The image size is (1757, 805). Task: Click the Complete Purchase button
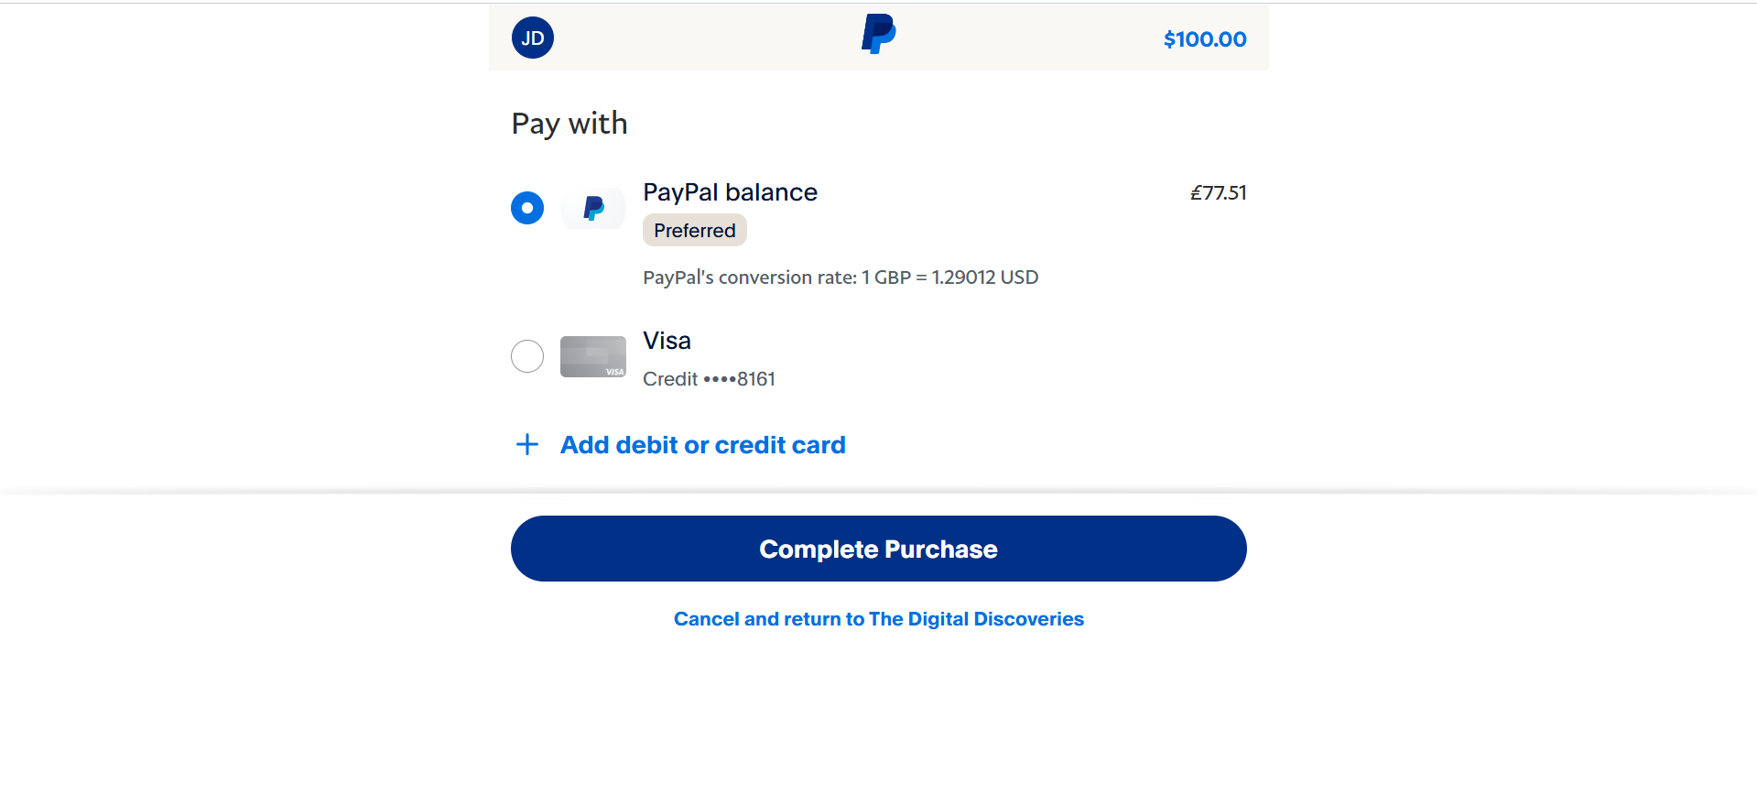(x=878, y=549)
